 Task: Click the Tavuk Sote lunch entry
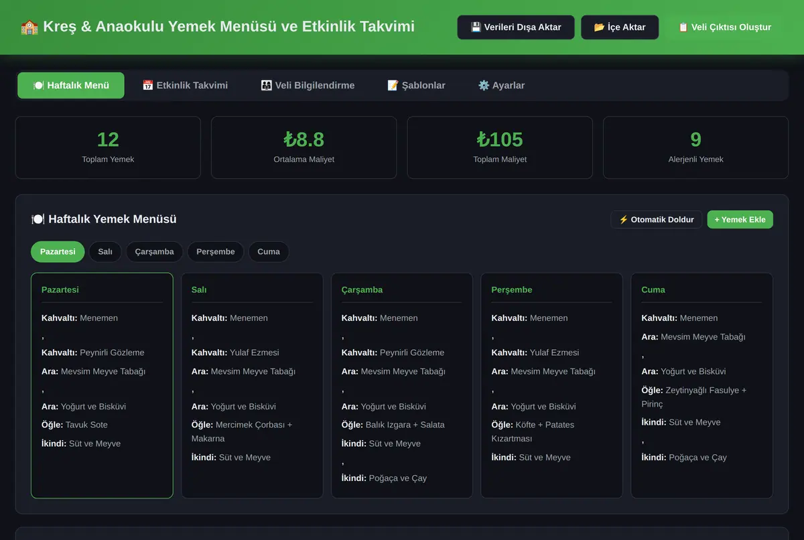tap(86, 425)
